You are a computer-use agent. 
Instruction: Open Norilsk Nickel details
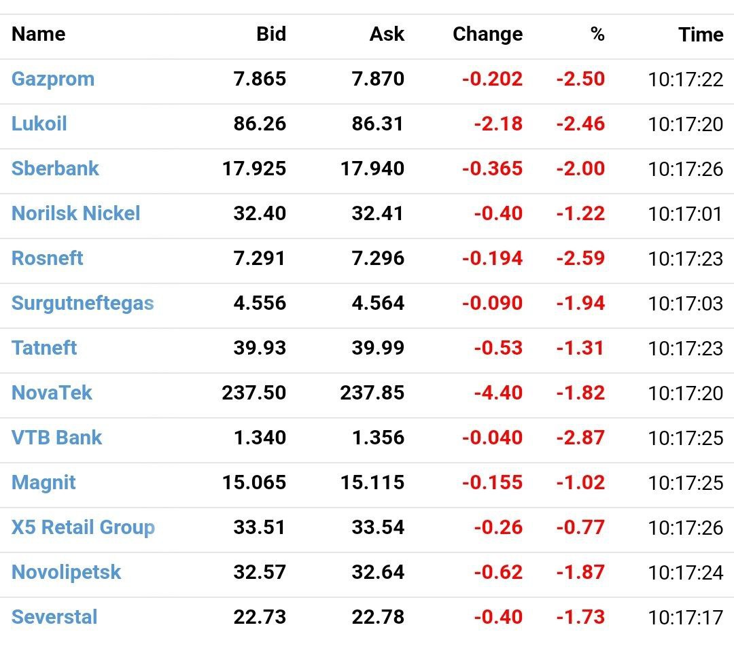pos(76,213)
